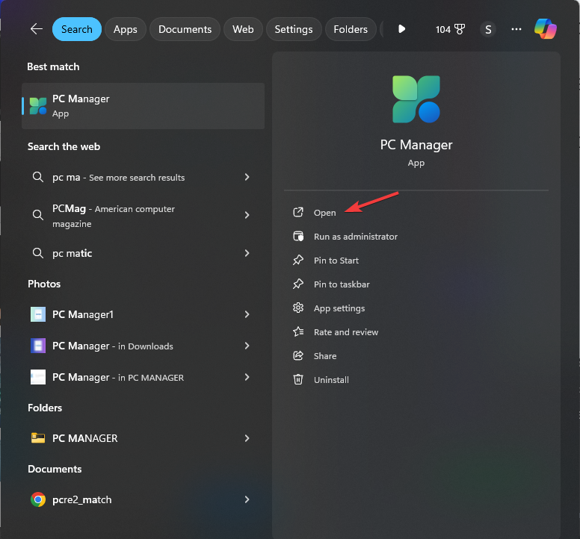The image size is (580, 539).
Task: Click the Chrome icon beside pcre2_match
Action: pos(38,499)
